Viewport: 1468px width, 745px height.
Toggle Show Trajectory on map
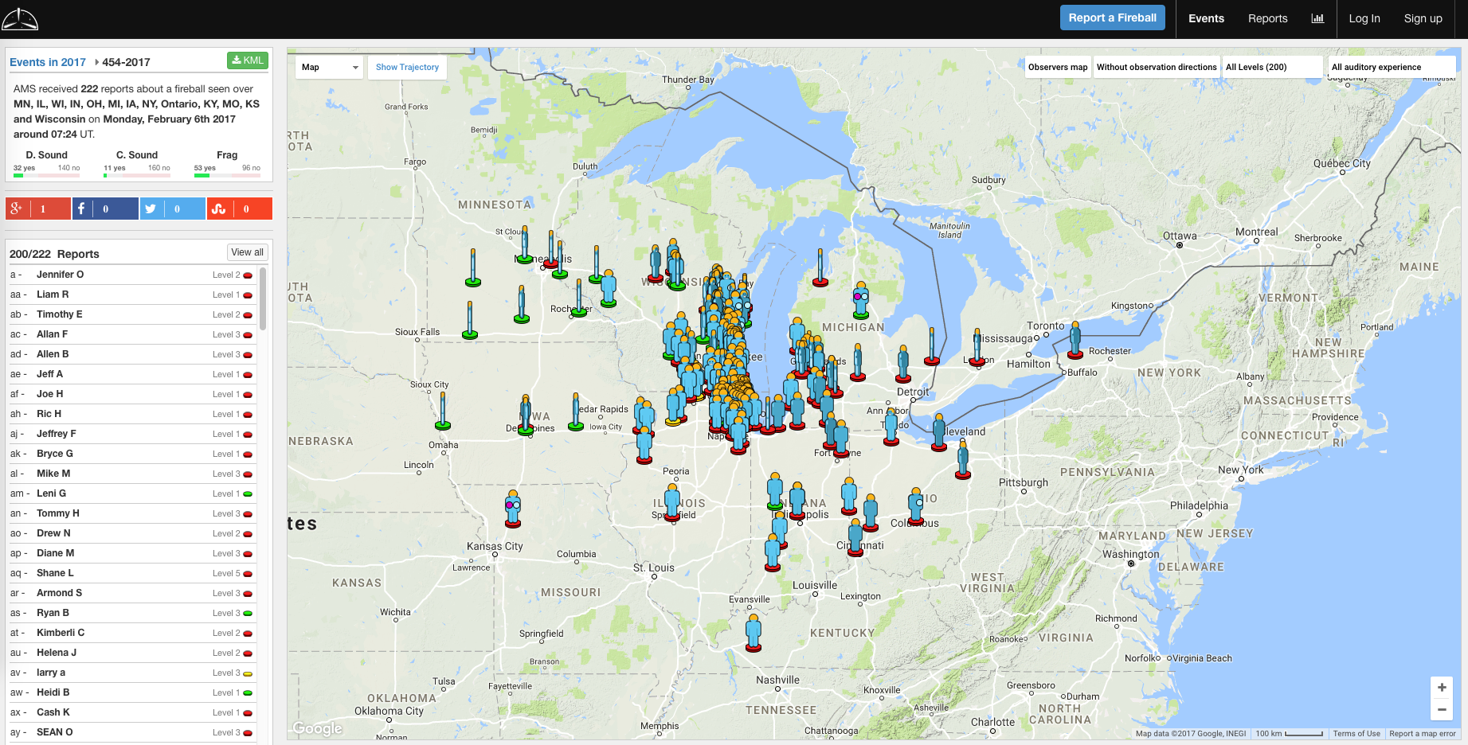(407, 67)
